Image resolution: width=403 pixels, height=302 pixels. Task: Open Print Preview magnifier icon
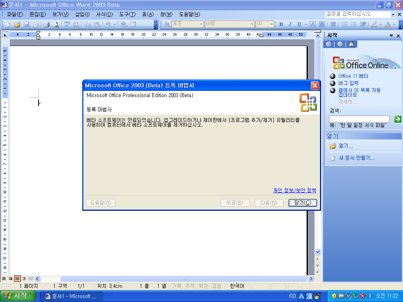click(56, 24)
